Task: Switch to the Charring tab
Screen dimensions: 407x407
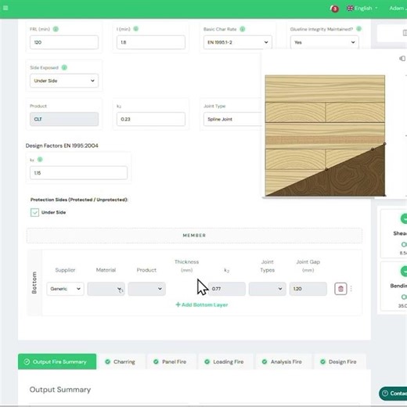Action: coord(121,362)
